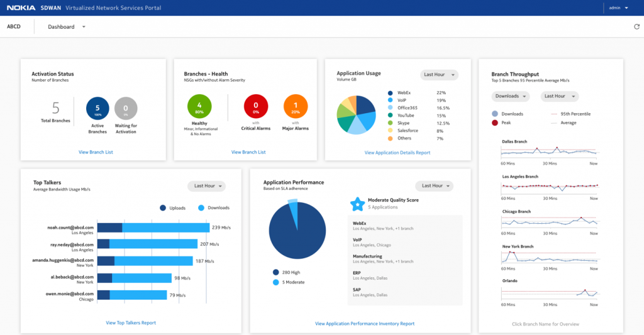Viewport: 644px width, 335px height.
Task: Click the Application Usage pie chart
Action: [x=356, y=115]
